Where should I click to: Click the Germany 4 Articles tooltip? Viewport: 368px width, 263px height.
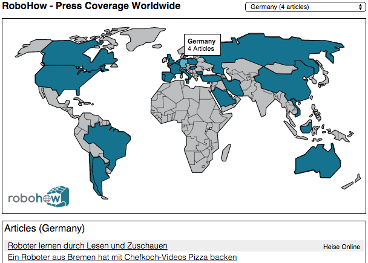[x=202, y=45]
